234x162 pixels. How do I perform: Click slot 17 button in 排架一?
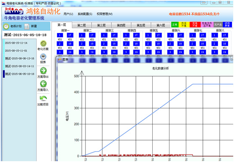tap(70, 35)
